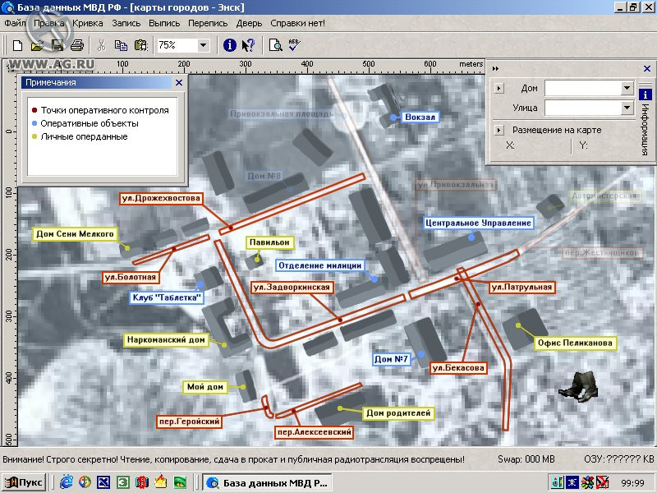657x493 pixels.
Task: Open the Файл menu
Action: coord(15,24)
